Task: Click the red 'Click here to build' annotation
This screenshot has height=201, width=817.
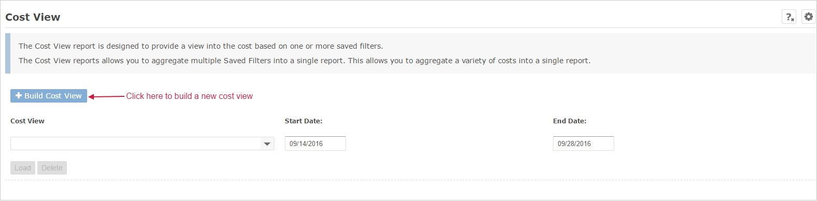Action: coord(189,96)
